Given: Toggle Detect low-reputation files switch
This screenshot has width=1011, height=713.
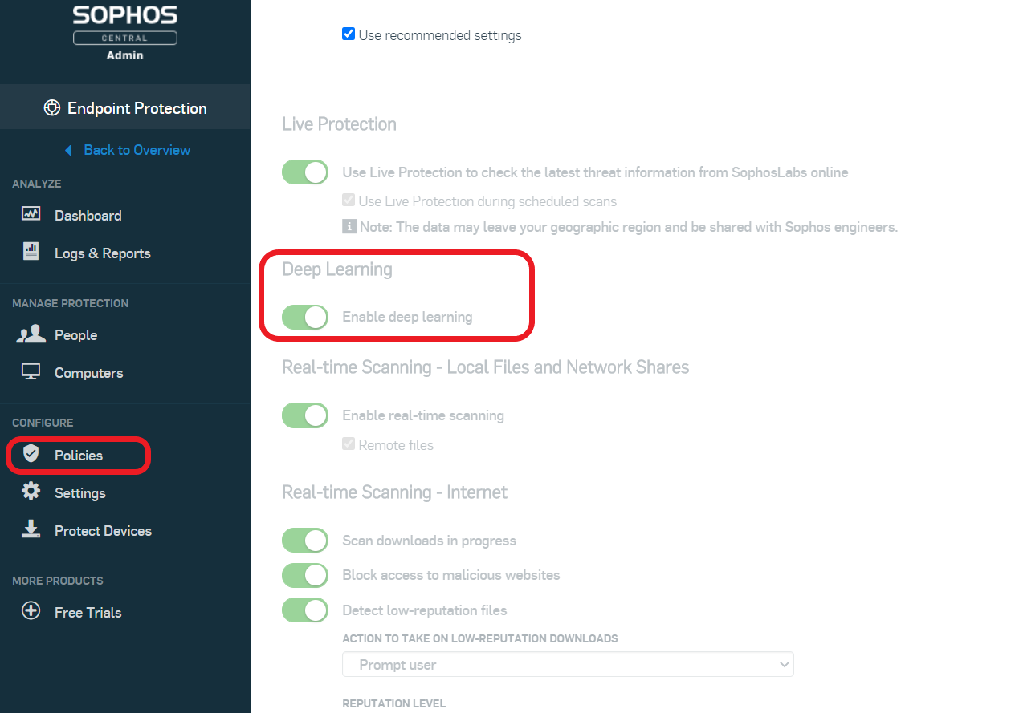Looking at the screenshot, I should pyautogui.click(x=305, y=610).
